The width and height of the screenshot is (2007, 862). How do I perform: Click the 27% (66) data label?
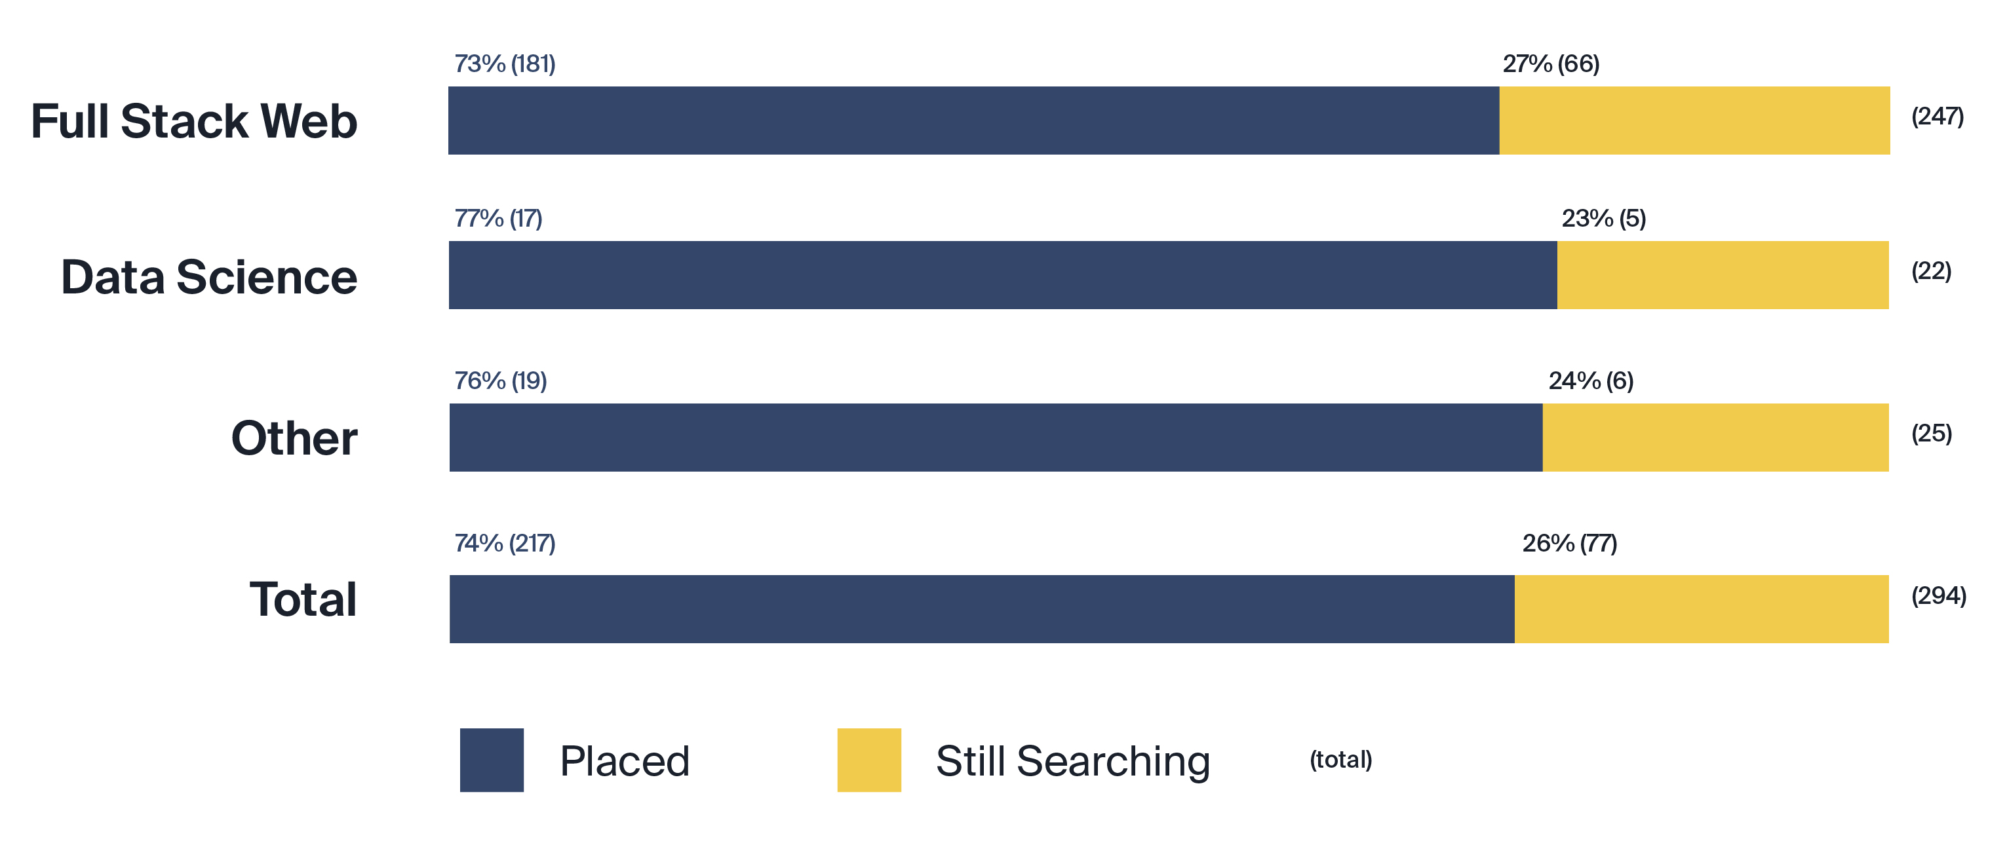pyautogui.click(x=1551, y=64)
